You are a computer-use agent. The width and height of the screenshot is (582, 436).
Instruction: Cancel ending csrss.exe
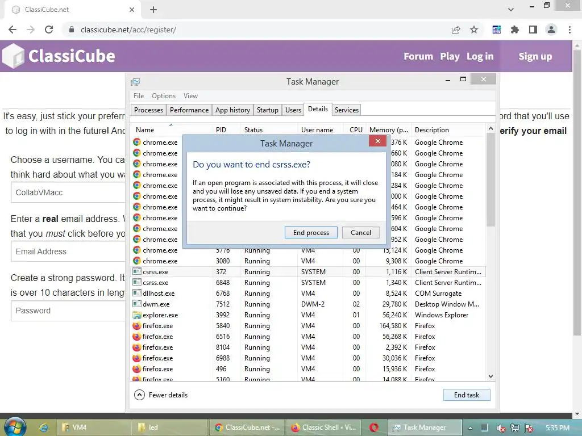(x=360, y=232)
